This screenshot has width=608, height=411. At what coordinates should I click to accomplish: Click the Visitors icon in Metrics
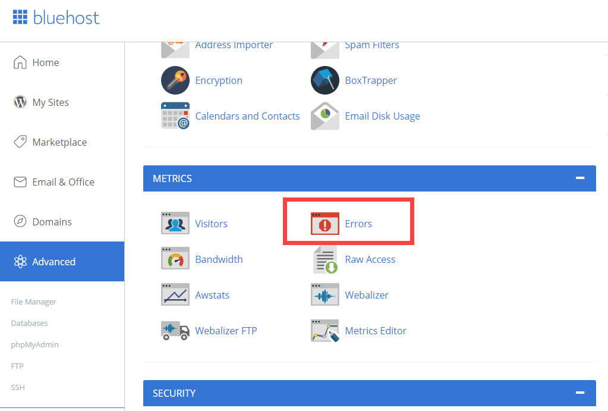click(175, 223)
